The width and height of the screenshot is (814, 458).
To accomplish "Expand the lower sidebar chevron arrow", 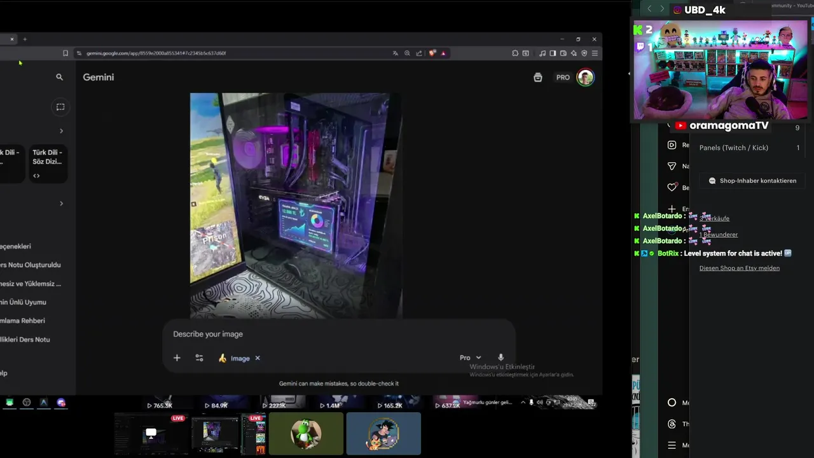I will coord(61,204).
